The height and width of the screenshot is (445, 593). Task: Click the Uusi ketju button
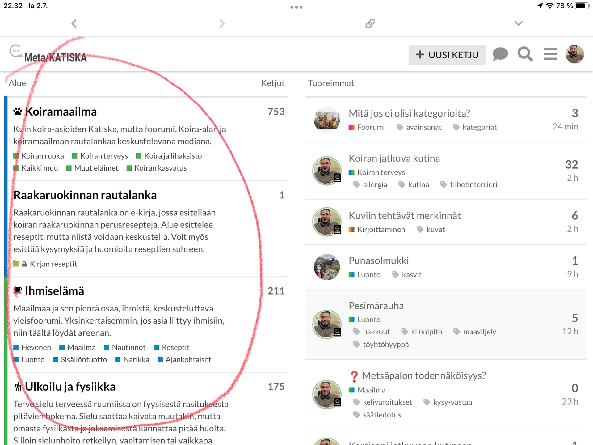click(x=447, y=55)
